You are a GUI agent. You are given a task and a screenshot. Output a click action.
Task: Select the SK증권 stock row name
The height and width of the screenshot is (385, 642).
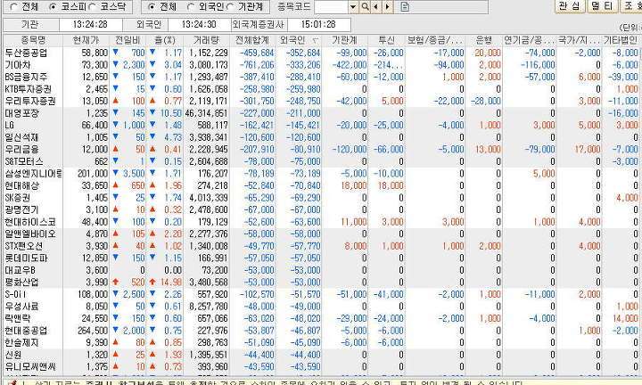click(x=18, y=198)
